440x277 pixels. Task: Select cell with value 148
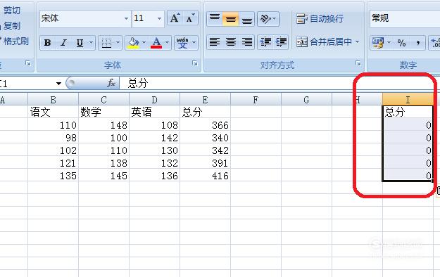(x=103, y=125)
